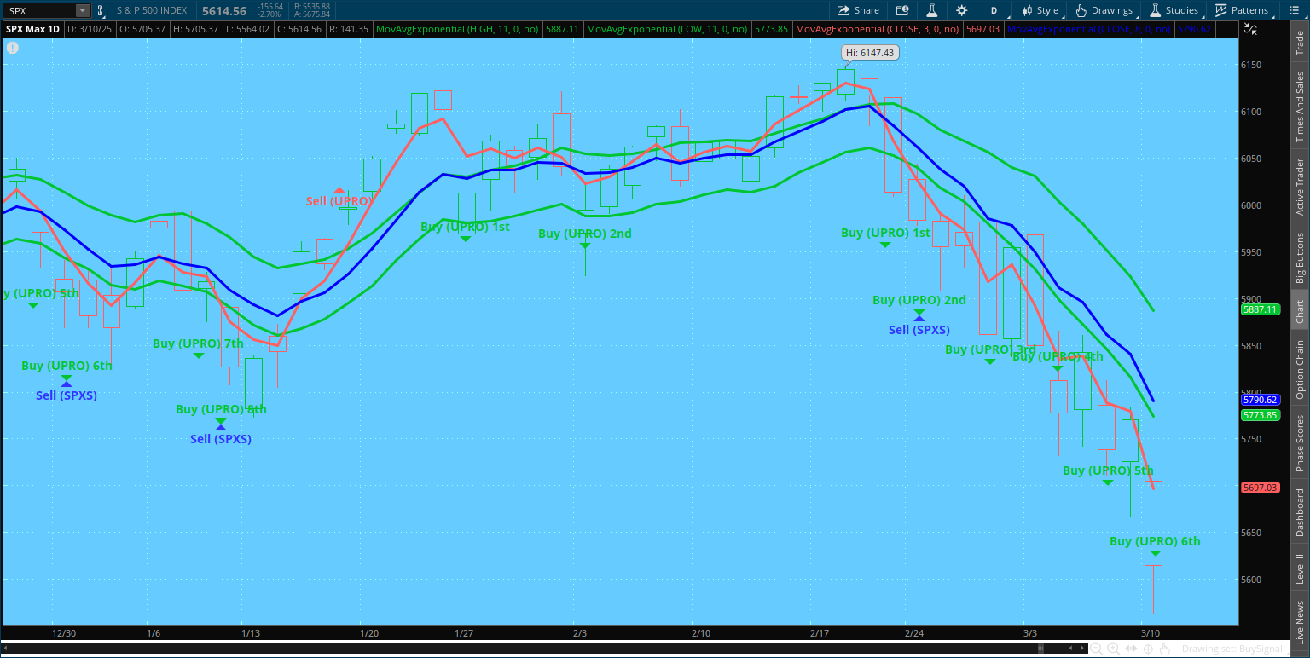Click the Buy (UPRO) 5th label near 3/10
This screenshot has height=658, width=1310.
tap(1108, 470)
